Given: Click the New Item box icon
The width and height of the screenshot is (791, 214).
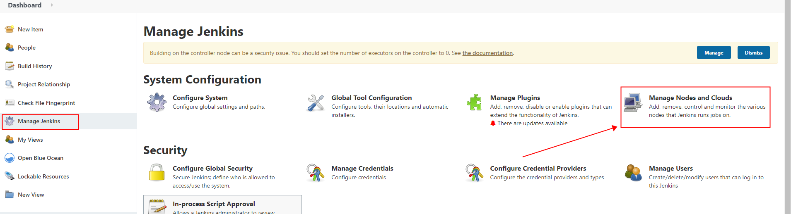Looking at the screenshot, I should click(10, 29).
